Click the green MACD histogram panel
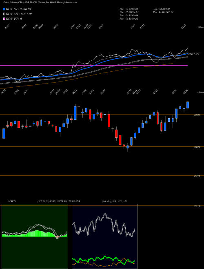 tap(35, 236)
